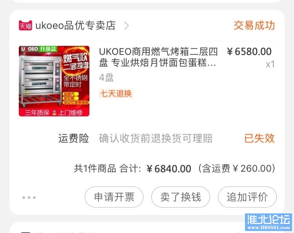The image size is (294, 233).
Task: Tap the Tmall 天猫 logo icon
Action: (x=25, y=25)
